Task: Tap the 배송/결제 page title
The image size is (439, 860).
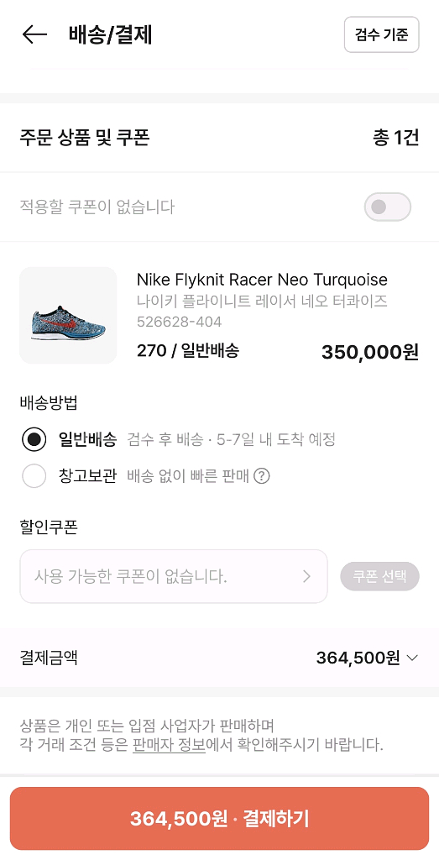Action: [x=110, y=34]
